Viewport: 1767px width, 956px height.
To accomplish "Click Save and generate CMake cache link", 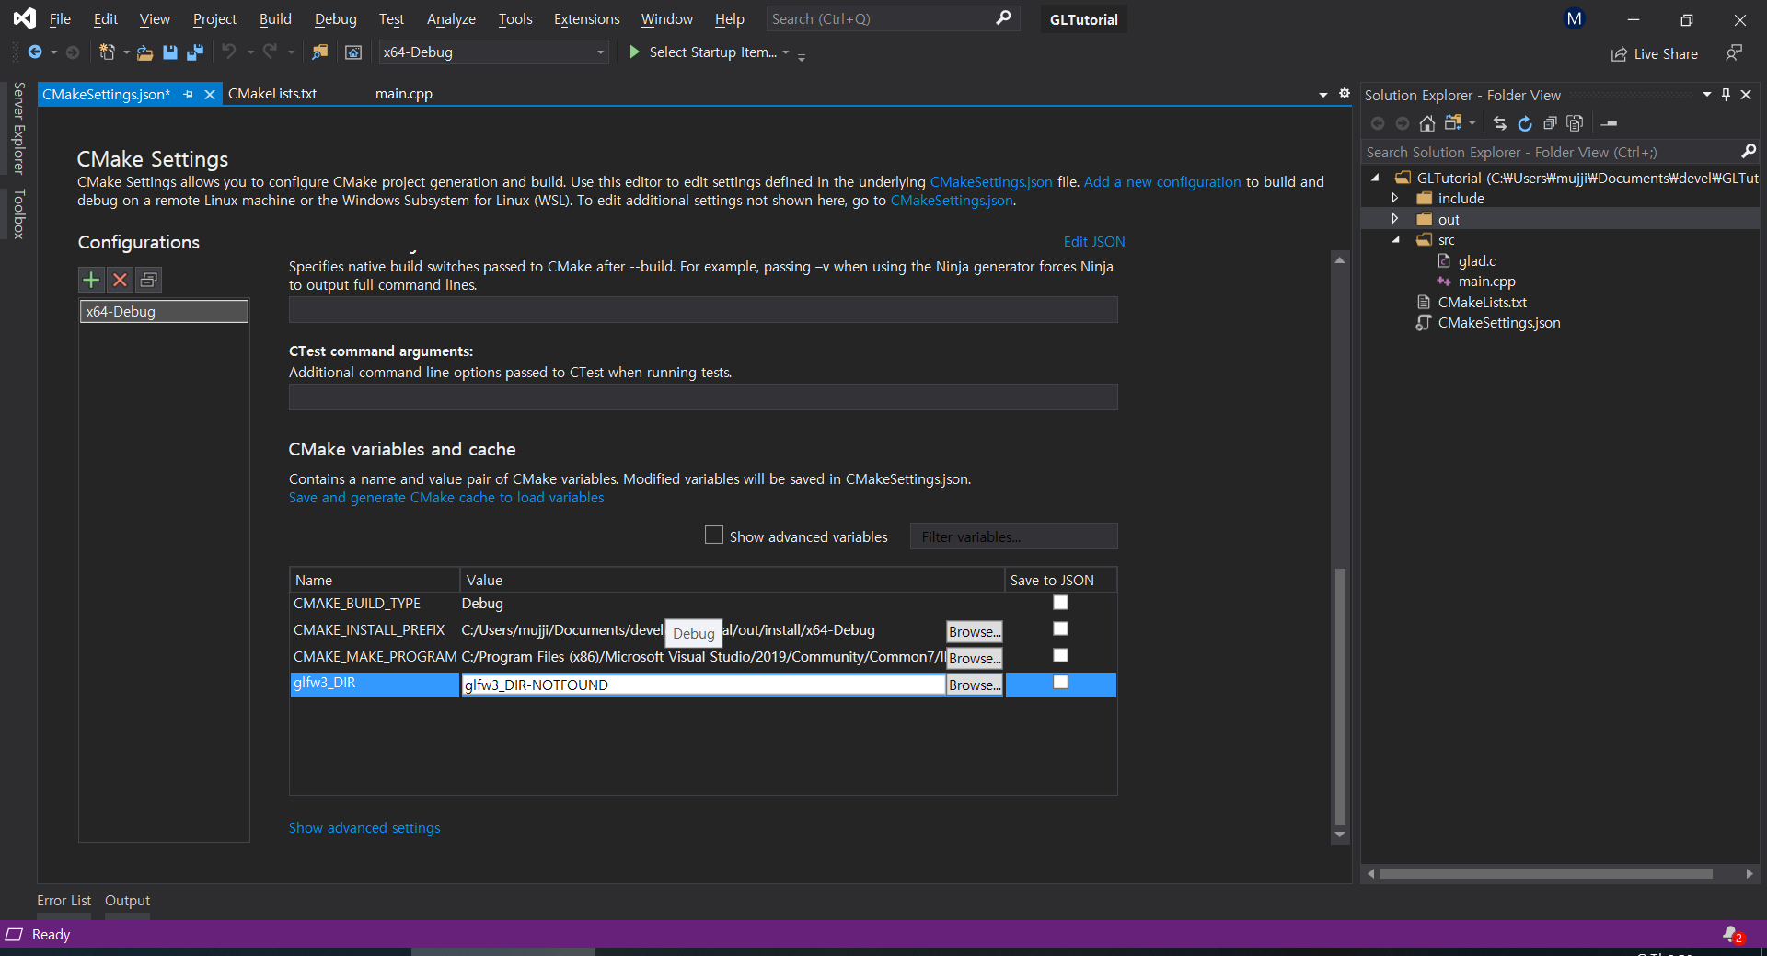I will (446, 498).
